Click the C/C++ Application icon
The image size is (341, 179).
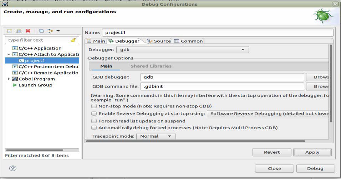click(x=15, y=48)
